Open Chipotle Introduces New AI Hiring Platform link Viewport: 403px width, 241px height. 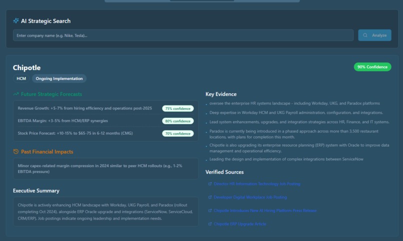click(265, 210)
